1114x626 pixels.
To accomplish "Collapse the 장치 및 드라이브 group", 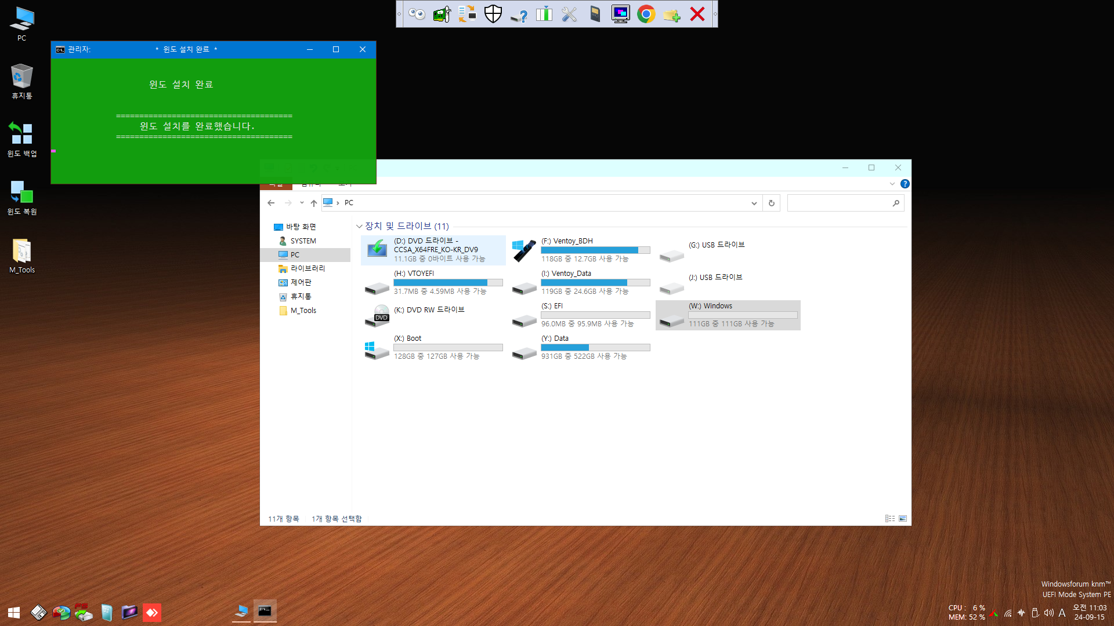I will [359, 226].
